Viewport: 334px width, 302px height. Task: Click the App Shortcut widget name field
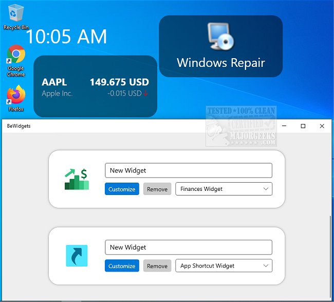[x=188, y=247]
